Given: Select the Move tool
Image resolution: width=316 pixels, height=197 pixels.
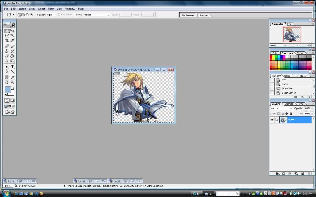Looking at the screenshot, I should coord(12,31).
